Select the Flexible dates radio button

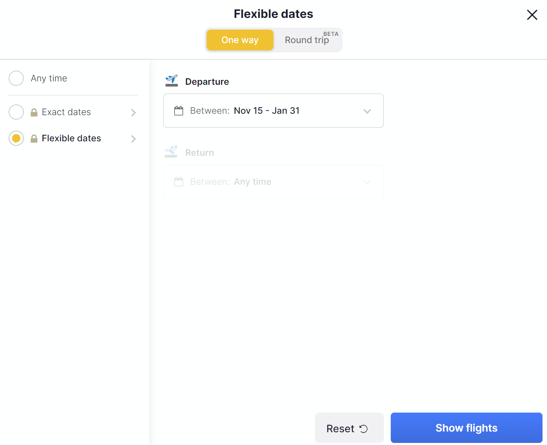[16, 138]
